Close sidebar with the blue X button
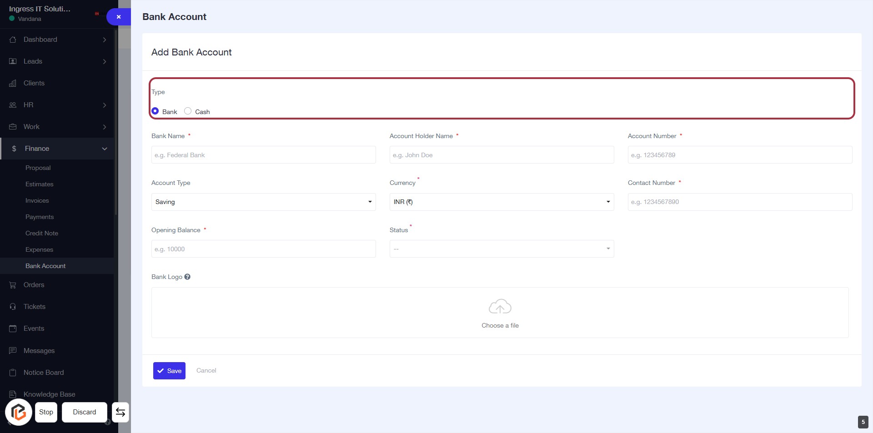This screenshot has height=433, width=873. pyautogui.click(x=119, y=17)
